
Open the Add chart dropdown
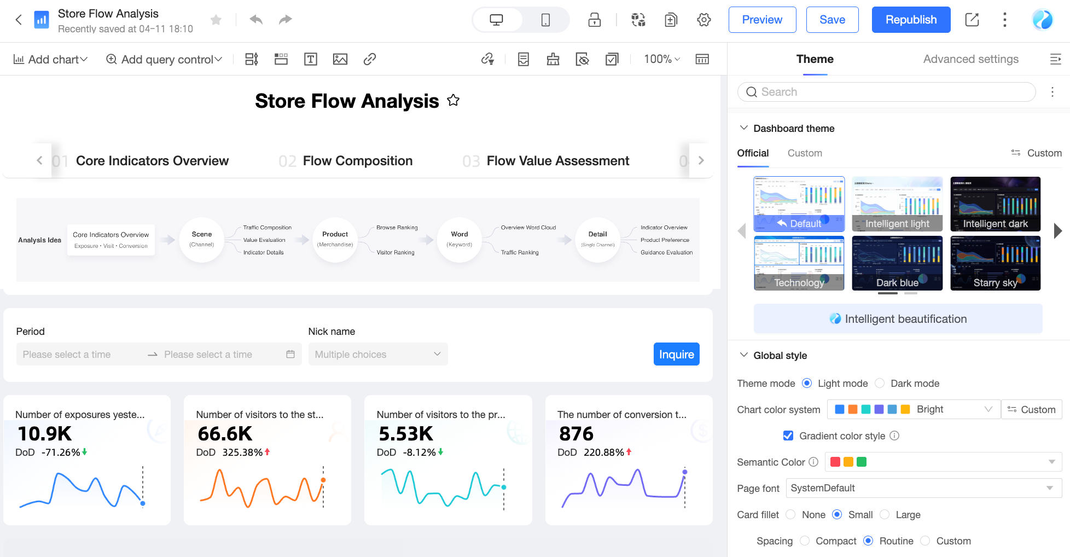50,59
